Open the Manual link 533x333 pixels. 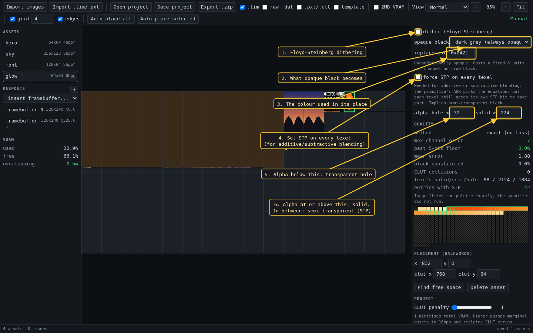coord(519,19)
